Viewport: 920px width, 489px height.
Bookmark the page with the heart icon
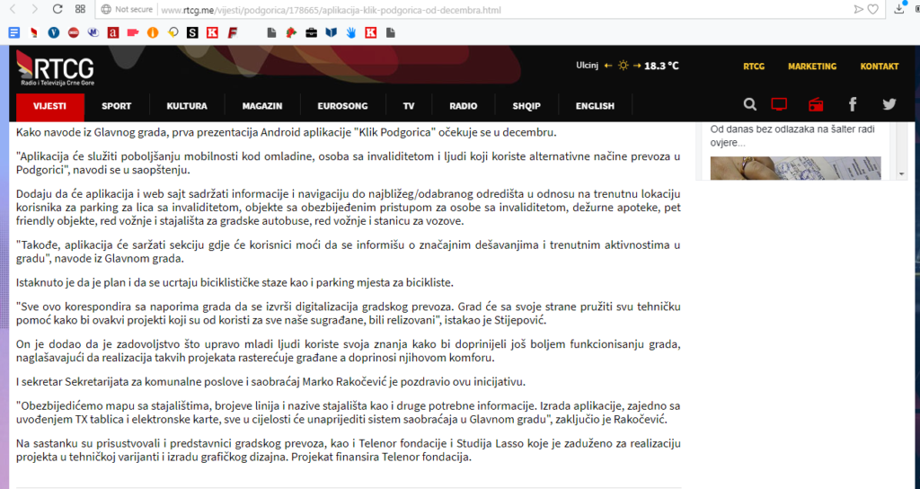coord(873,9)
